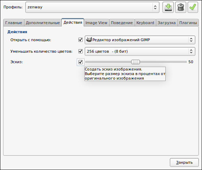Expand the "Редактор изображений GIMP" combo box

[x=140, y=40]
